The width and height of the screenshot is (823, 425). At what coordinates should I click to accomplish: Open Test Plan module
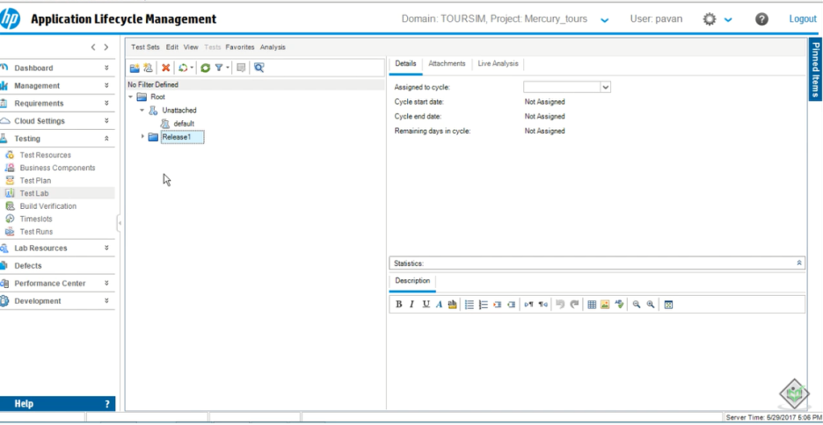point(36,180)
